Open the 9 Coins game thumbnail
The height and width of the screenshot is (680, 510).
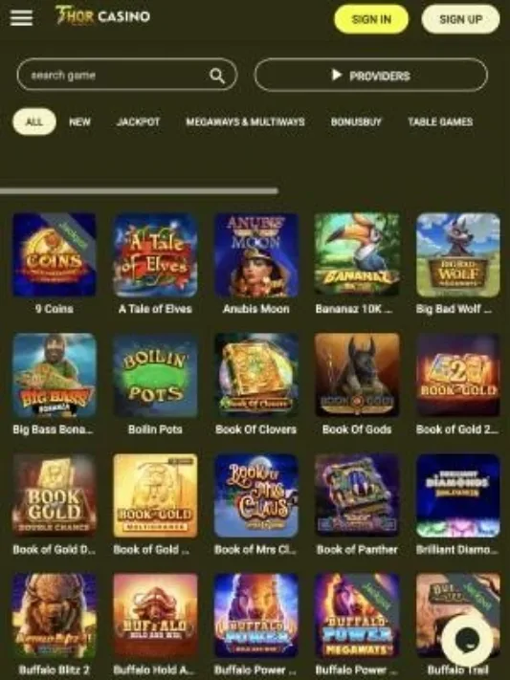coord(55,255)
